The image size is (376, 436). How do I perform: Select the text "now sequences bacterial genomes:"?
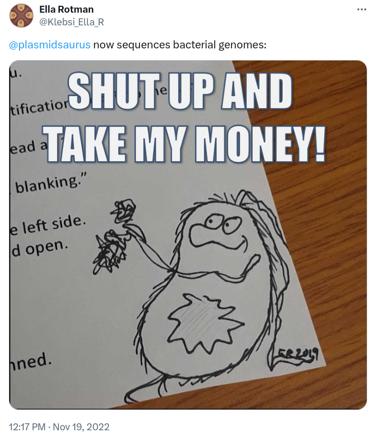click(180, 45)
